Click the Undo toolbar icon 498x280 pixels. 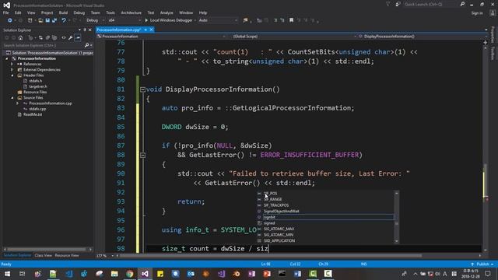click(x=64, y=20)
